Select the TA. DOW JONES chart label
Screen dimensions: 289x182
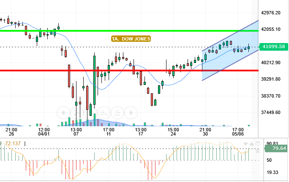point(131,39)
